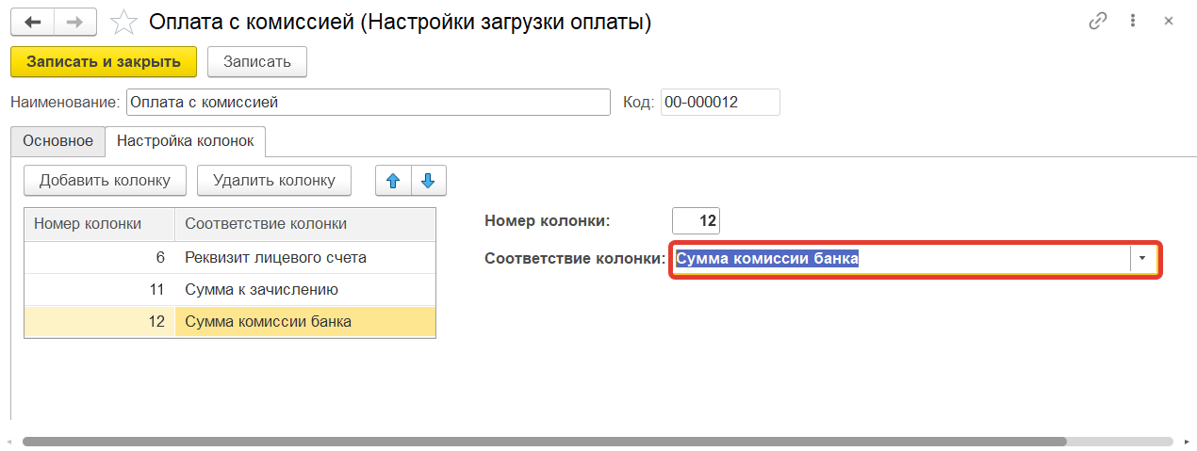Click the scrollbar left arrow
The height and width of the screenshot is (451, 1197).
(8, 441)
